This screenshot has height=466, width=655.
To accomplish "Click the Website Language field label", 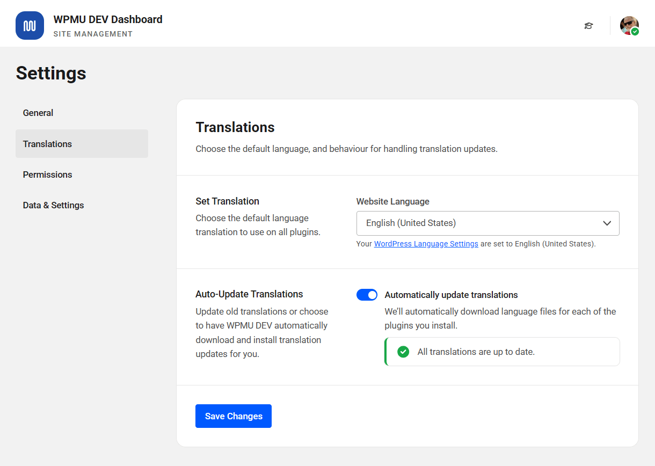I will click(x=393, y=202).
